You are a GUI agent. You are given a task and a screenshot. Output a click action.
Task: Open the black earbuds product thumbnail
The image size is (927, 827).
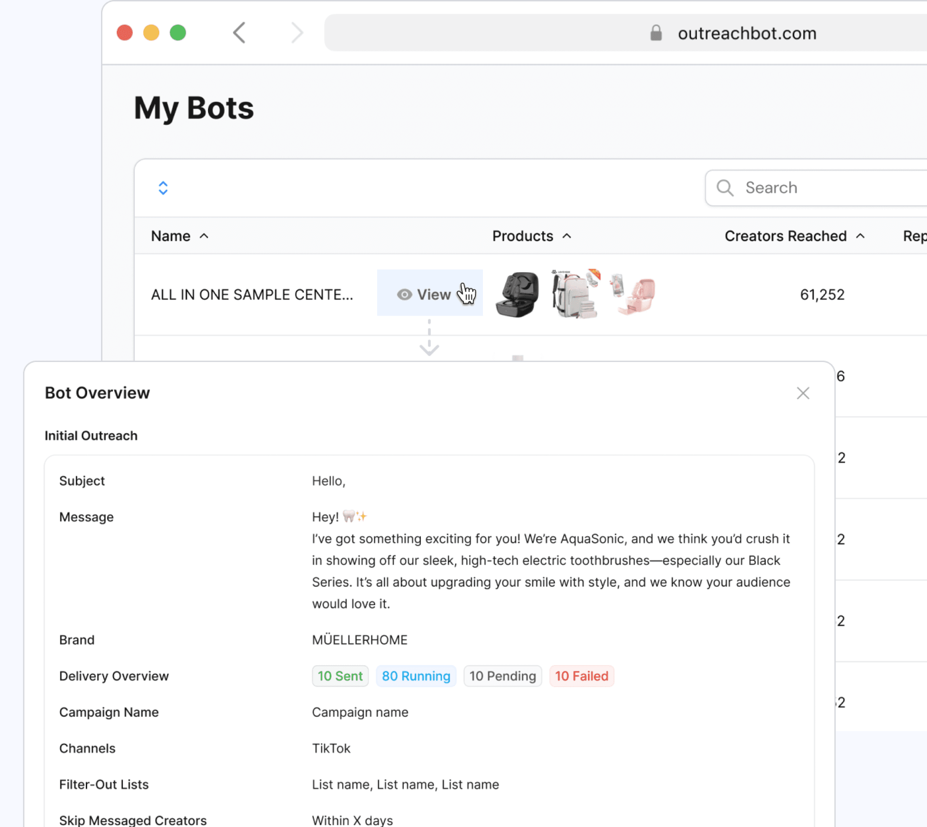click(x=518, y=294)
